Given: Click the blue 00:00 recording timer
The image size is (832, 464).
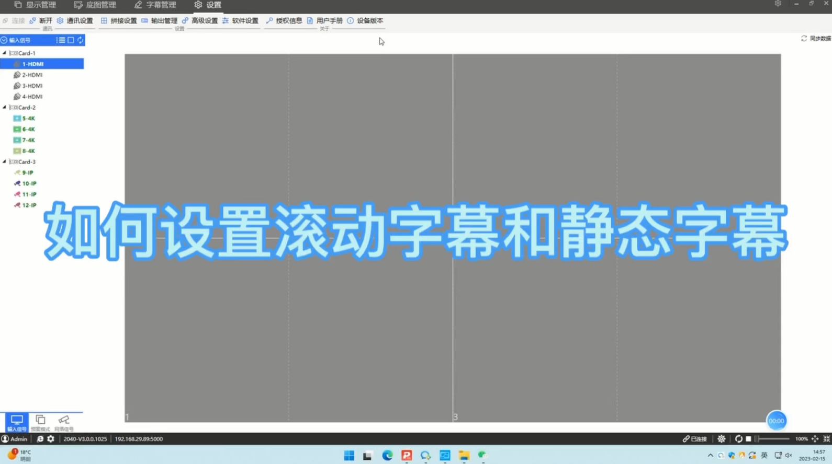Looking at the screenshot, I should point(777,421).
